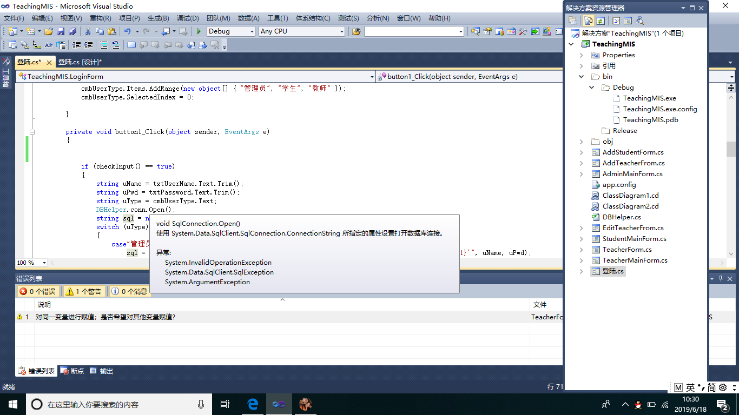This screenshot has width=739, height=415.
Task: Switch to the 断点 bottom tab
Action: coord(72,371)
